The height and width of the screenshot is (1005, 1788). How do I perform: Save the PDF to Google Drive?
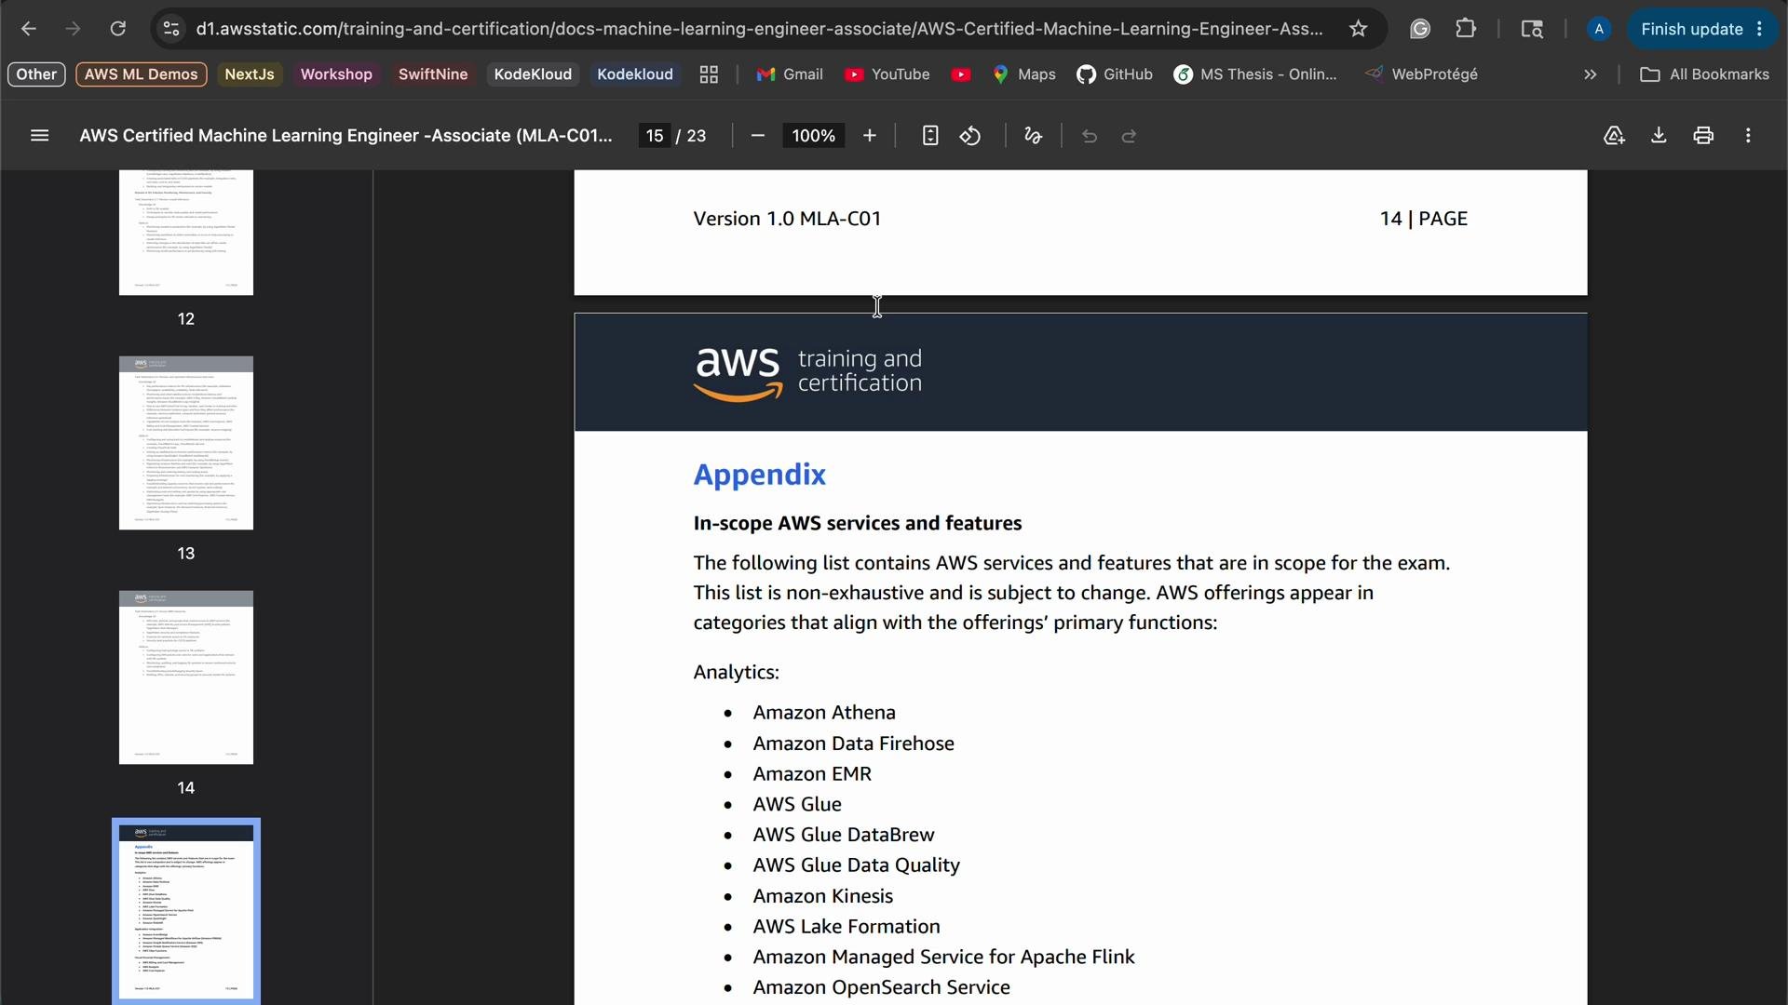[1614, 136]
